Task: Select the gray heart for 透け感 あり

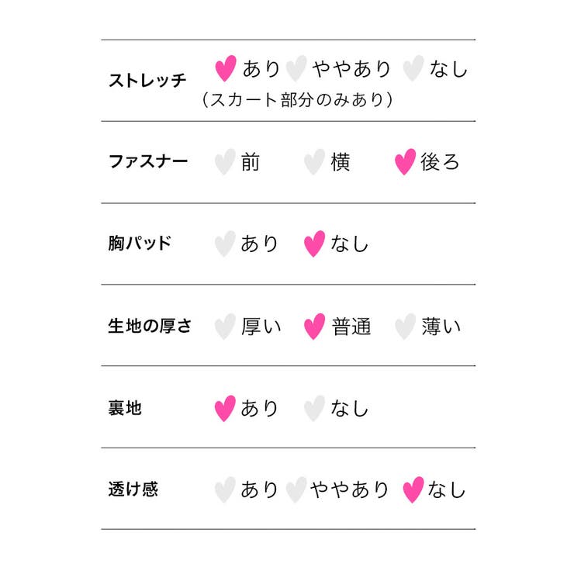Action: pos(225,489)
